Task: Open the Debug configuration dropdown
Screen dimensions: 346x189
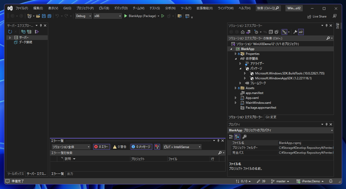Action: pos(83,16)
